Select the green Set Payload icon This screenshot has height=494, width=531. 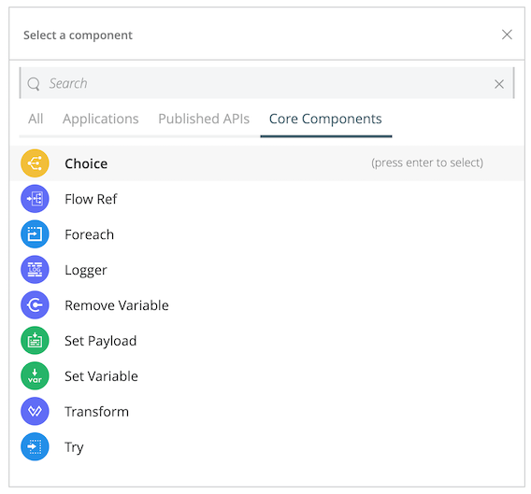click(x=35, y=341)
